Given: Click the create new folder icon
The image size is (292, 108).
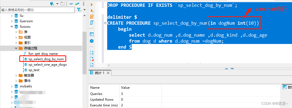Looking at the screenshot, I should pos(63,4).
